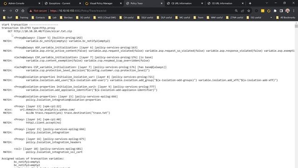
Task: Close the Policy Trace tab
Action: click(x=162, y=3)
